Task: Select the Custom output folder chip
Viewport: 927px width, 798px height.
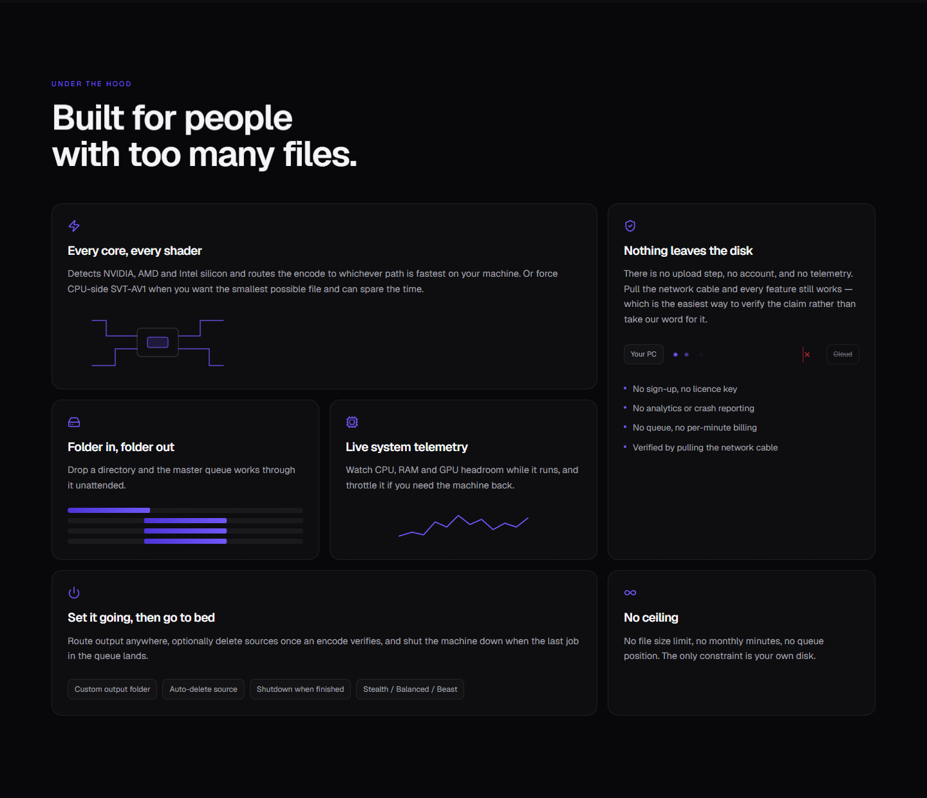Action: 112,689
